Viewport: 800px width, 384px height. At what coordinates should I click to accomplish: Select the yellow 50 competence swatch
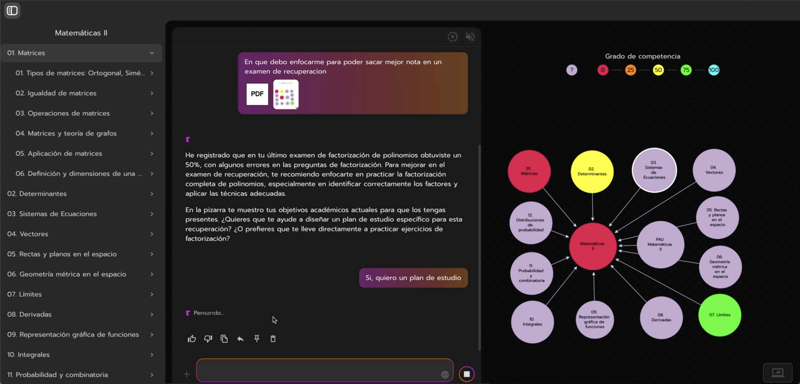[x=658, y=70]
